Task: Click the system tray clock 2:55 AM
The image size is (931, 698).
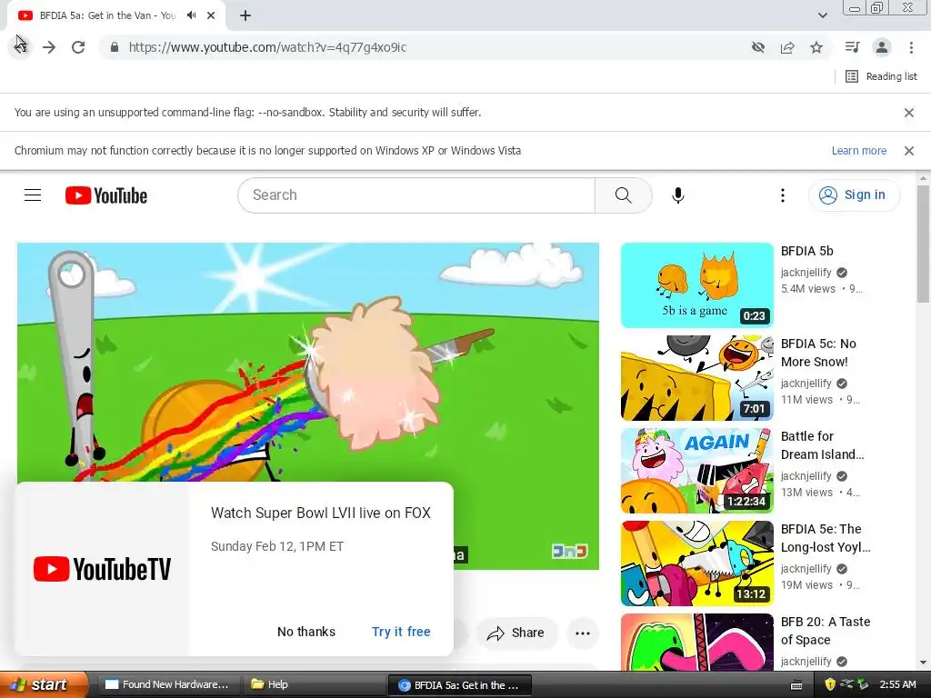Action: pos(897,684)
